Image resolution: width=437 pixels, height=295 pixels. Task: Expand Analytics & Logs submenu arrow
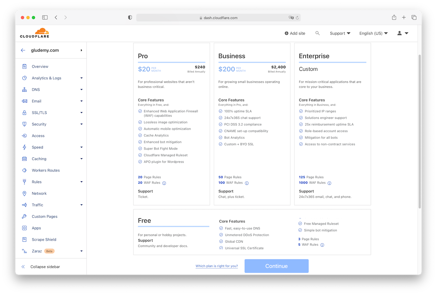point(82,78)
